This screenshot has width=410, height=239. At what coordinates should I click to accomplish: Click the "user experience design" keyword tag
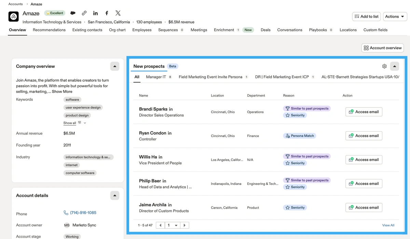[x=83, y=107]
